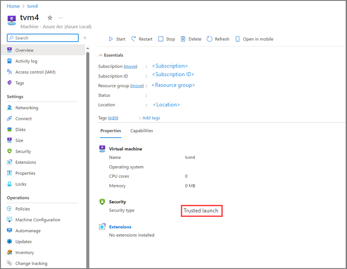Click the <Location> value
The width and height of the screenshot is (347, 269).
(x=166, y=105)
